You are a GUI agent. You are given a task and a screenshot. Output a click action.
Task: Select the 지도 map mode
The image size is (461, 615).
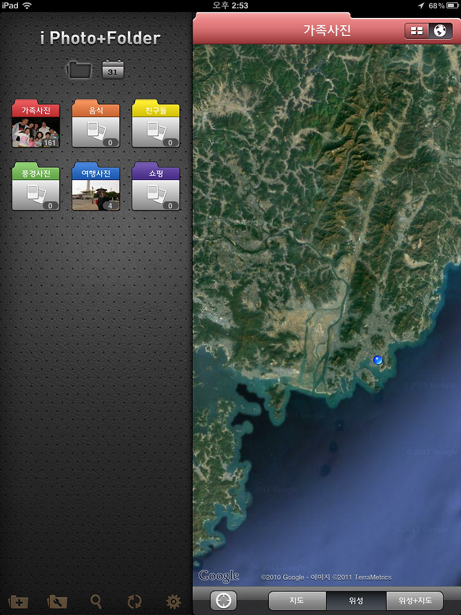(x=296, y=600)
